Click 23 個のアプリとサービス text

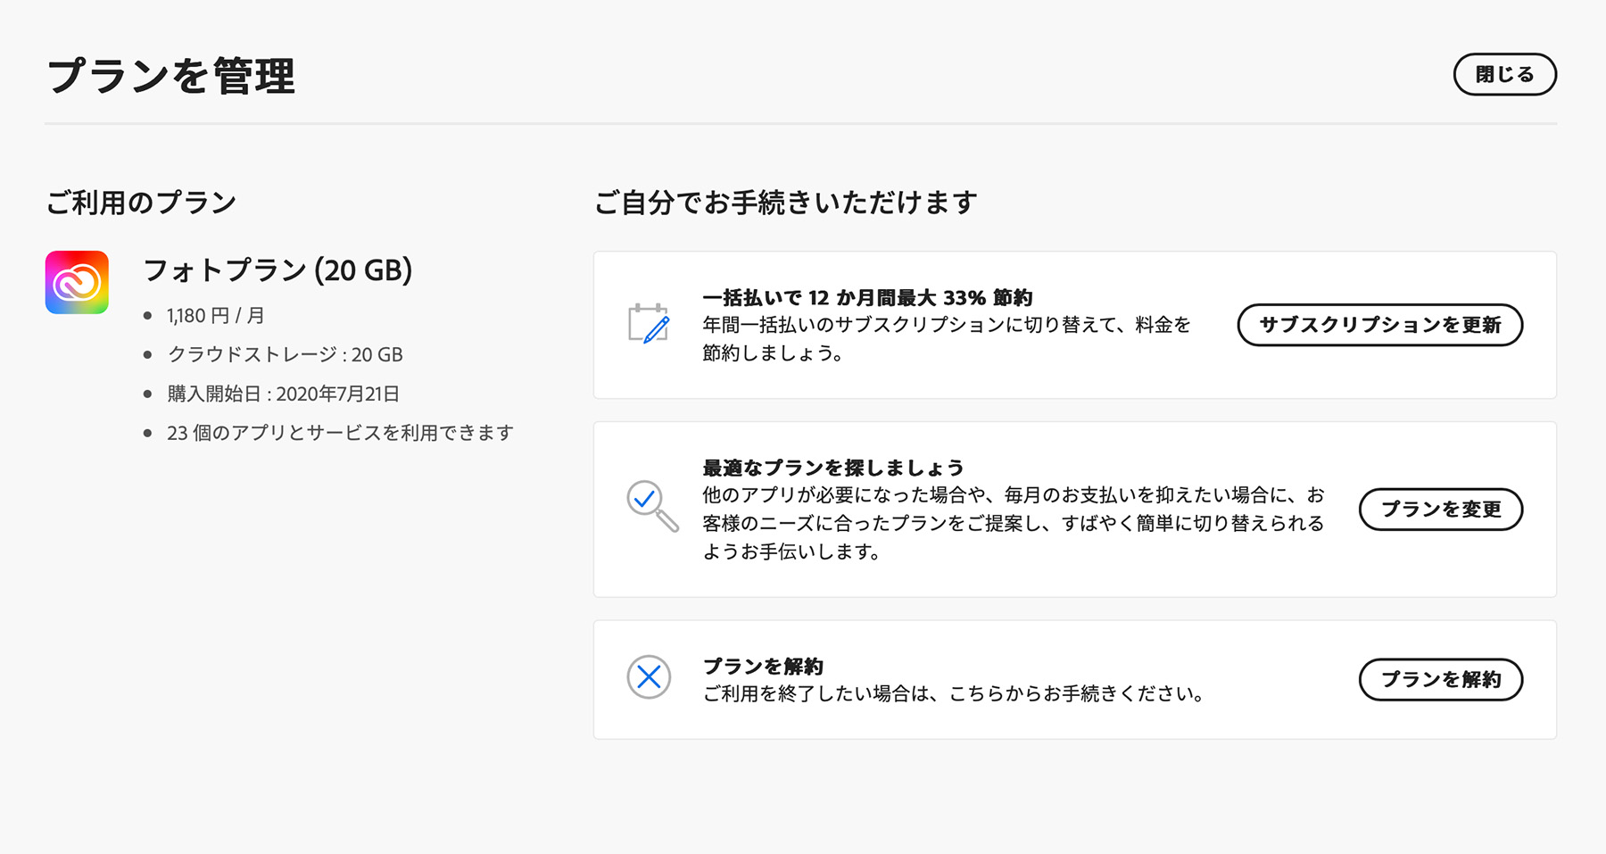click(x=340, y=434)
